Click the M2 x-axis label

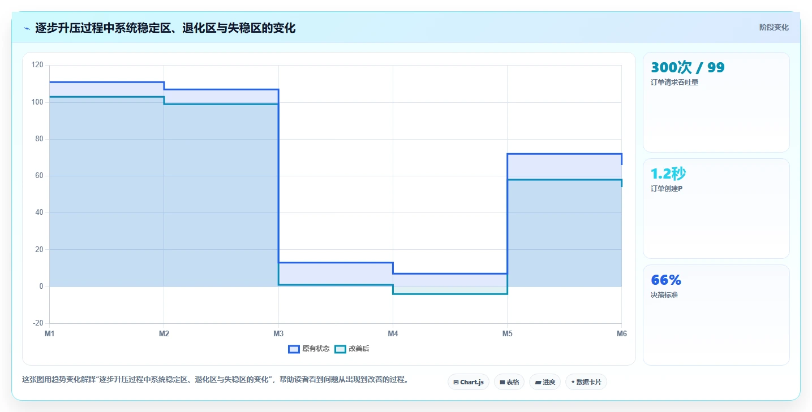[164, 333]
